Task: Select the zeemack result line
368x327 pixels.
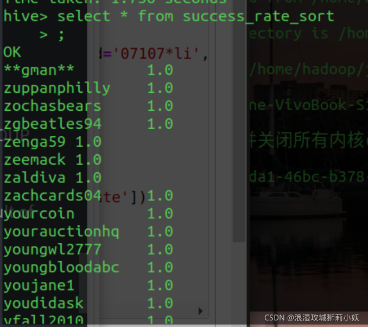Action: pos(52,160)
